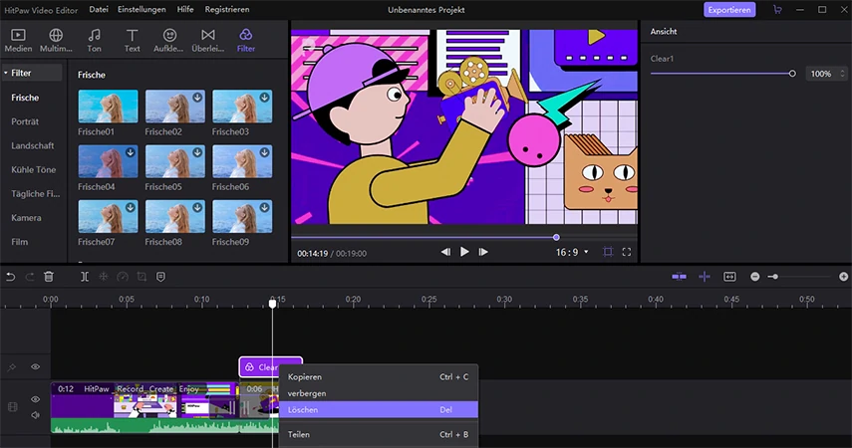The image size is (852, 448).
Task: Download the Frische08 filter
Action: (197, 207)
